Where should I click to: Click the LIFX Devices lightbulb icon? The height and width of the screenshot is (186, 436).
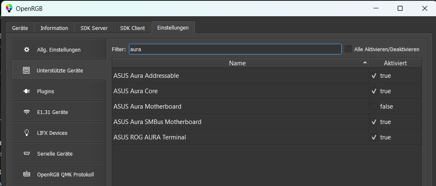click(27, 133)
